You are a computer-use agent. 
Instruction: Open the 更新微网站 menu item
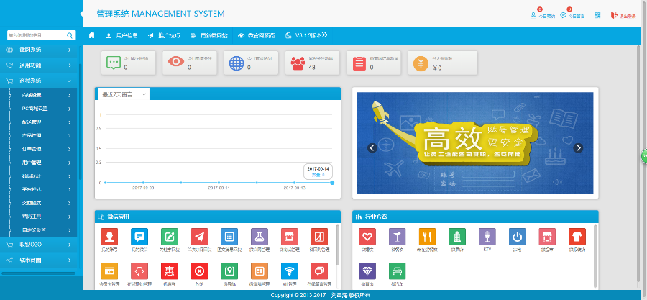208,35
